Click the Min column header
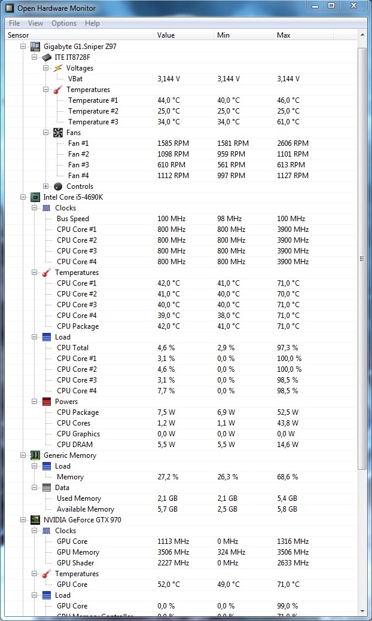This screenshot has height=621, width=372. click(x=243, y=35)
